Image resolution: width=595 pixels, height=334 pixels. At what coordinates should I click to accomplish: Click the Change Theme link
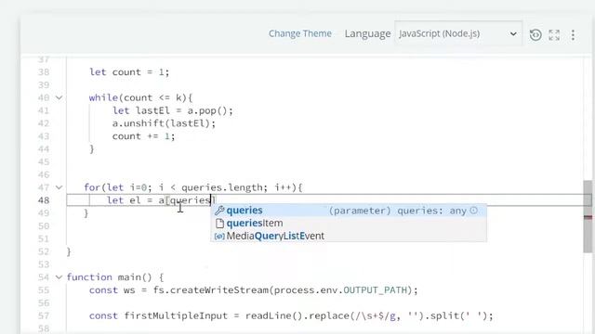299,33
